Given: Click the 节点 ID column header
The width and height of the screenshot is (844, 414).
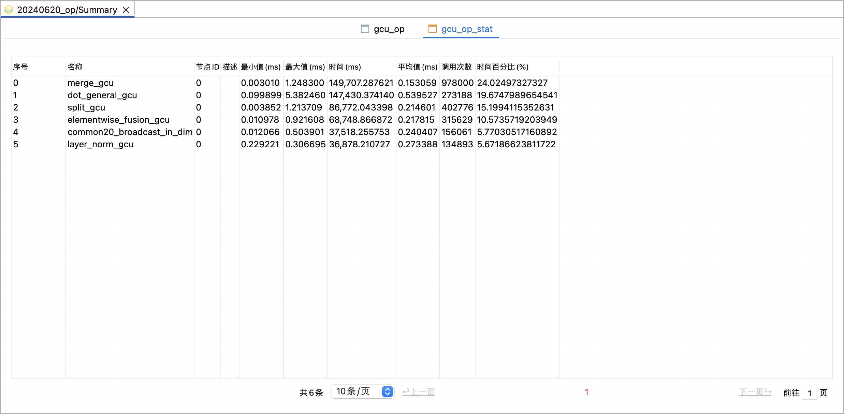Looking at the screenshot, I should 207,67.
